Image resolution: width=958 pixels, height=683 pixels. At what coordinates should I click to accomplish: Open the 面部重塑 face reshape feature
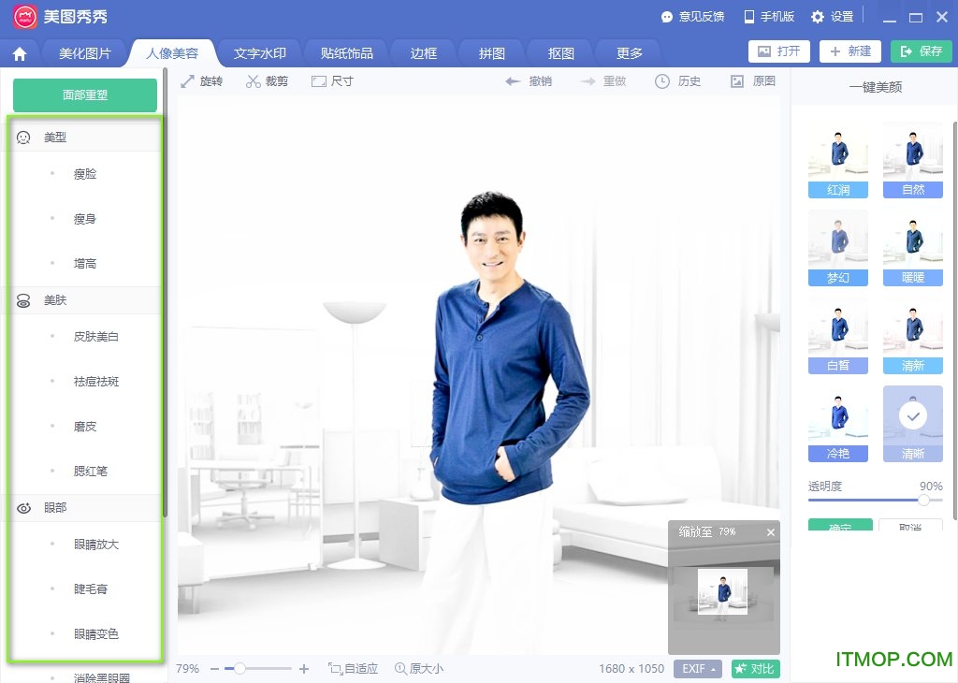click(84, 95)
